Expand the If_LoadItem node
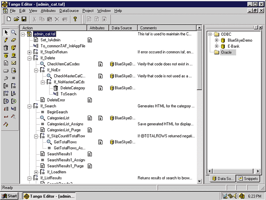This screenshot has height=200, width=266. 36,173
